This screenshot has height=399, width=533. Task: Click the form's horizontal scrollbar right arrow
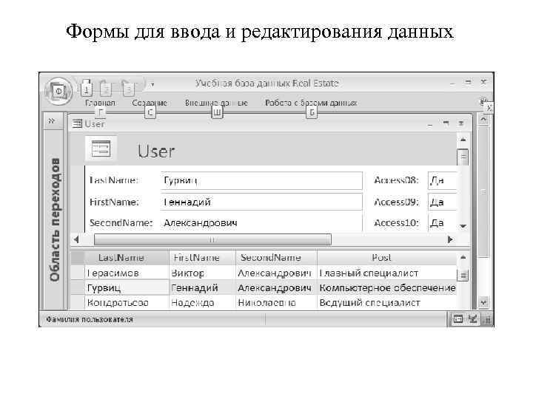coord(450,239)
